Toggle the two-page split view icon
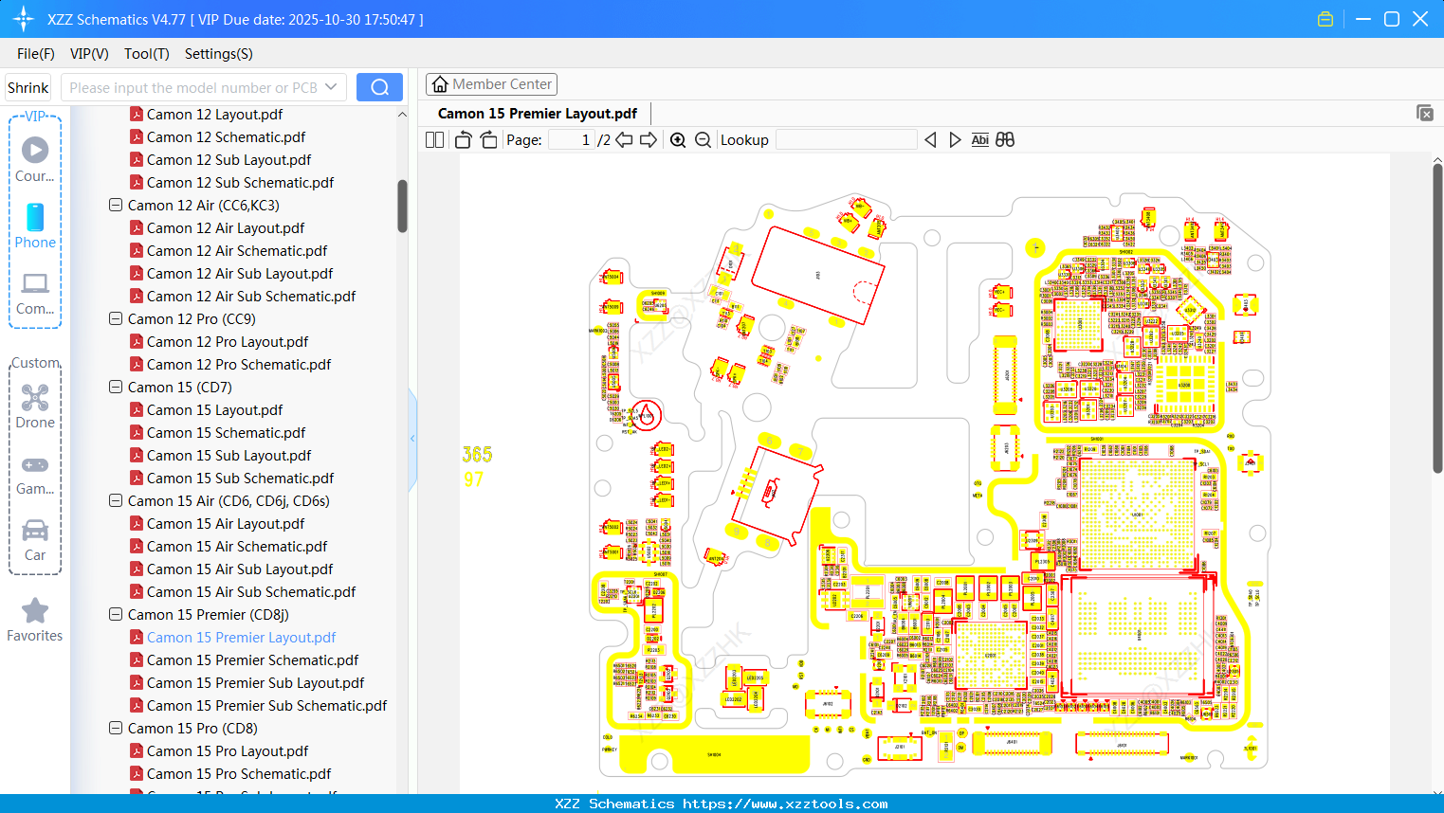Image resolution: width=1444 pixels, height=813 pixels. click(x=434, y=140)
